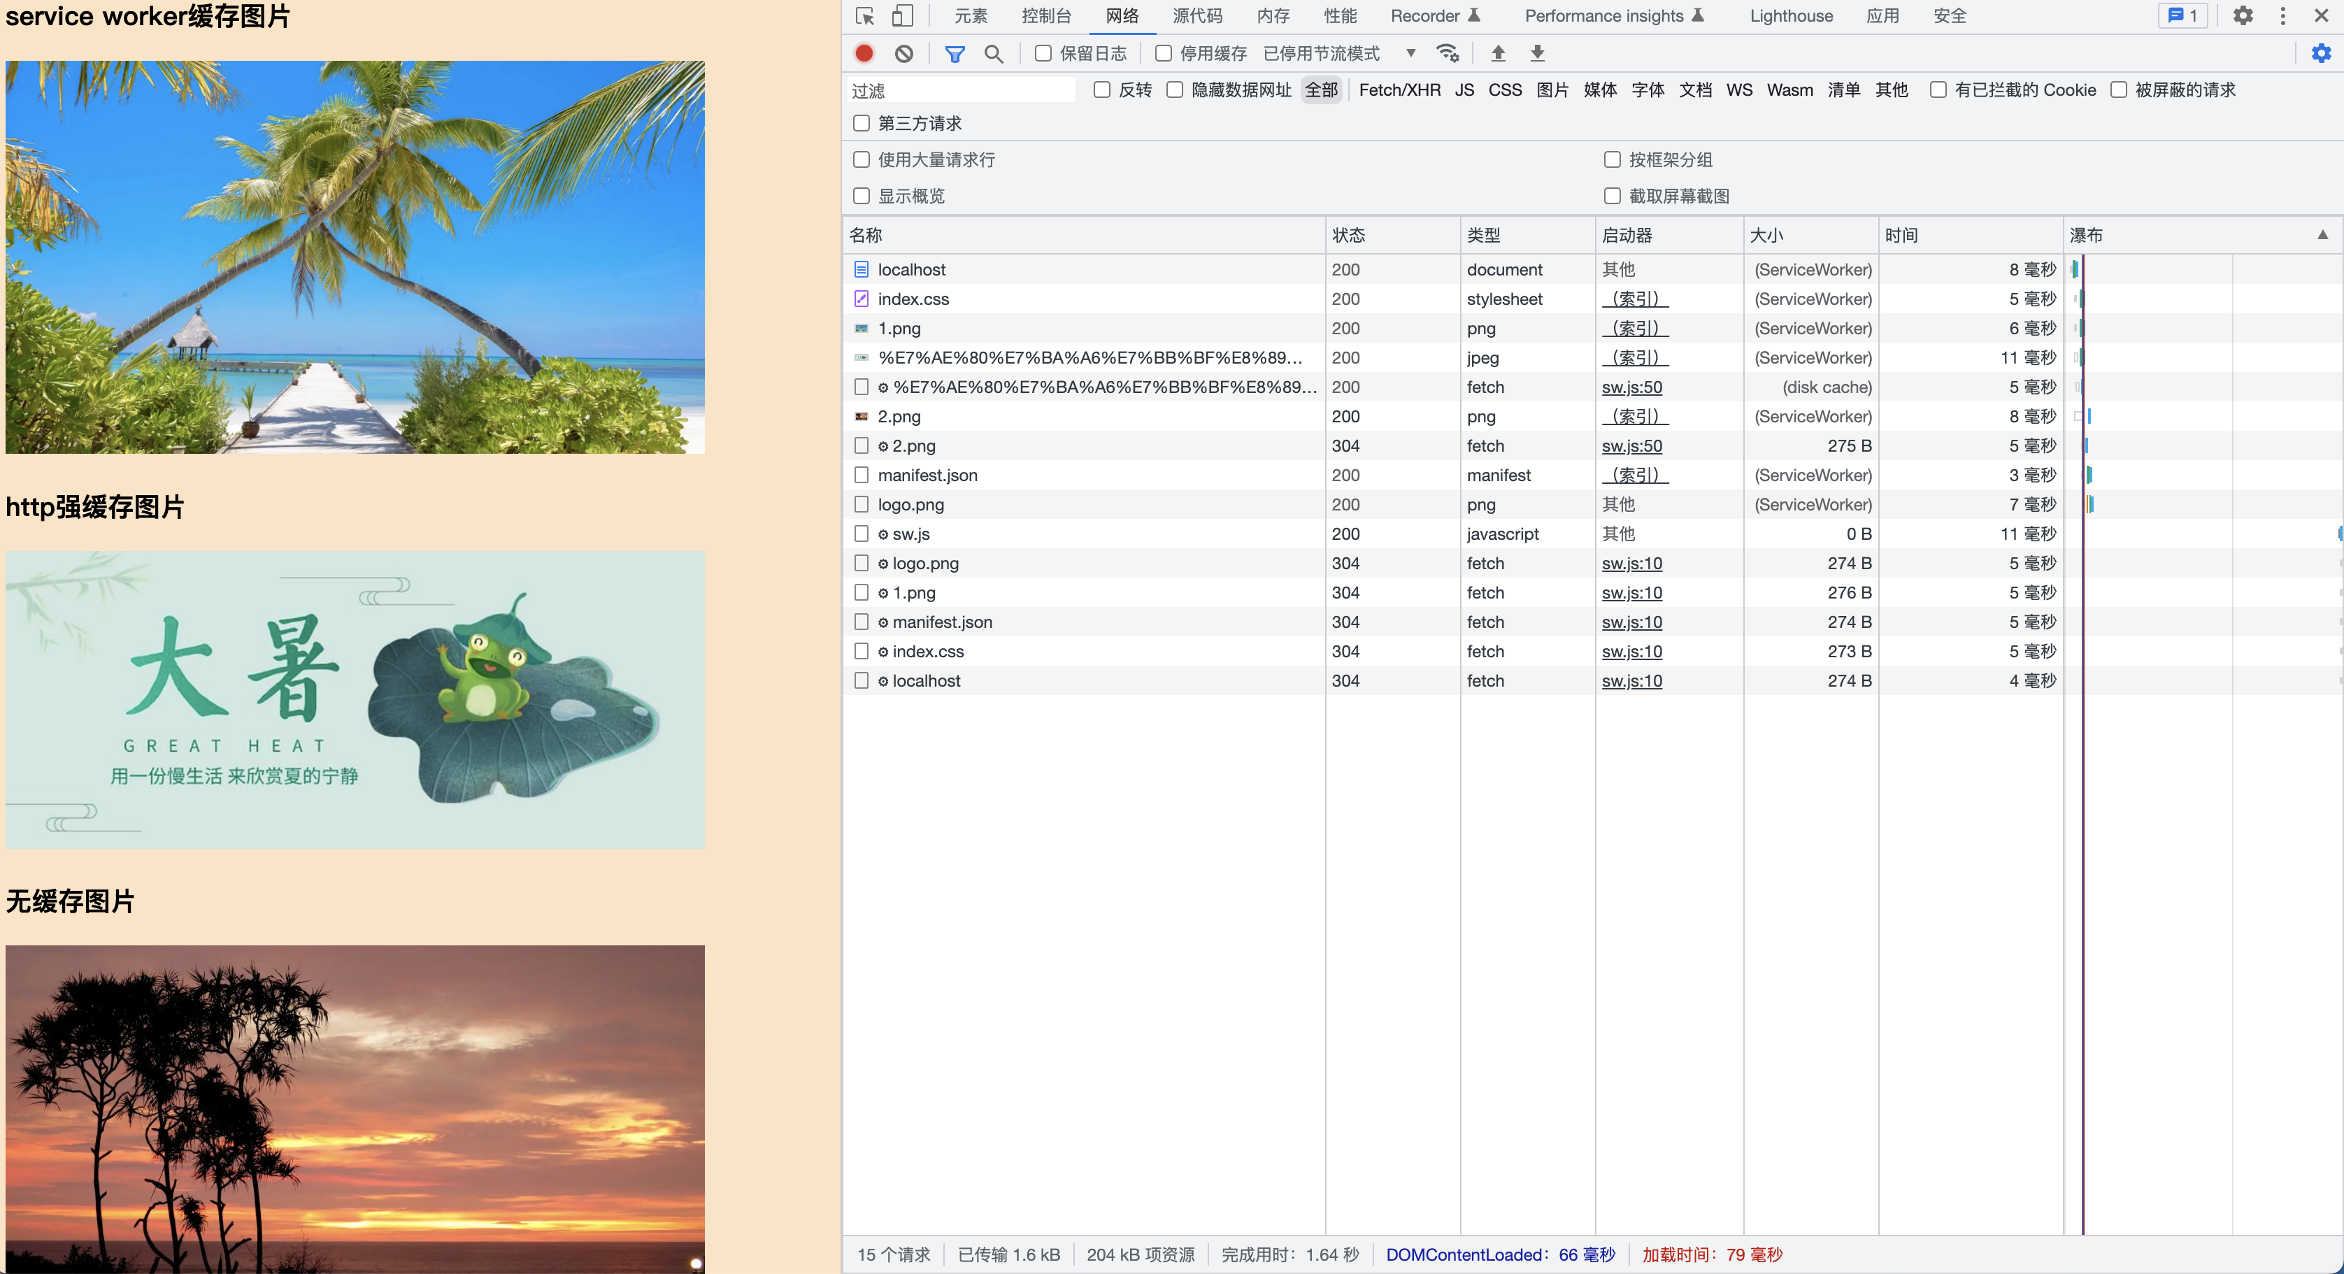The image size is (2344, 1274).
Task: Import HAR file with upload arrow
Action: pyautogui.click(x=1498, y=54)
